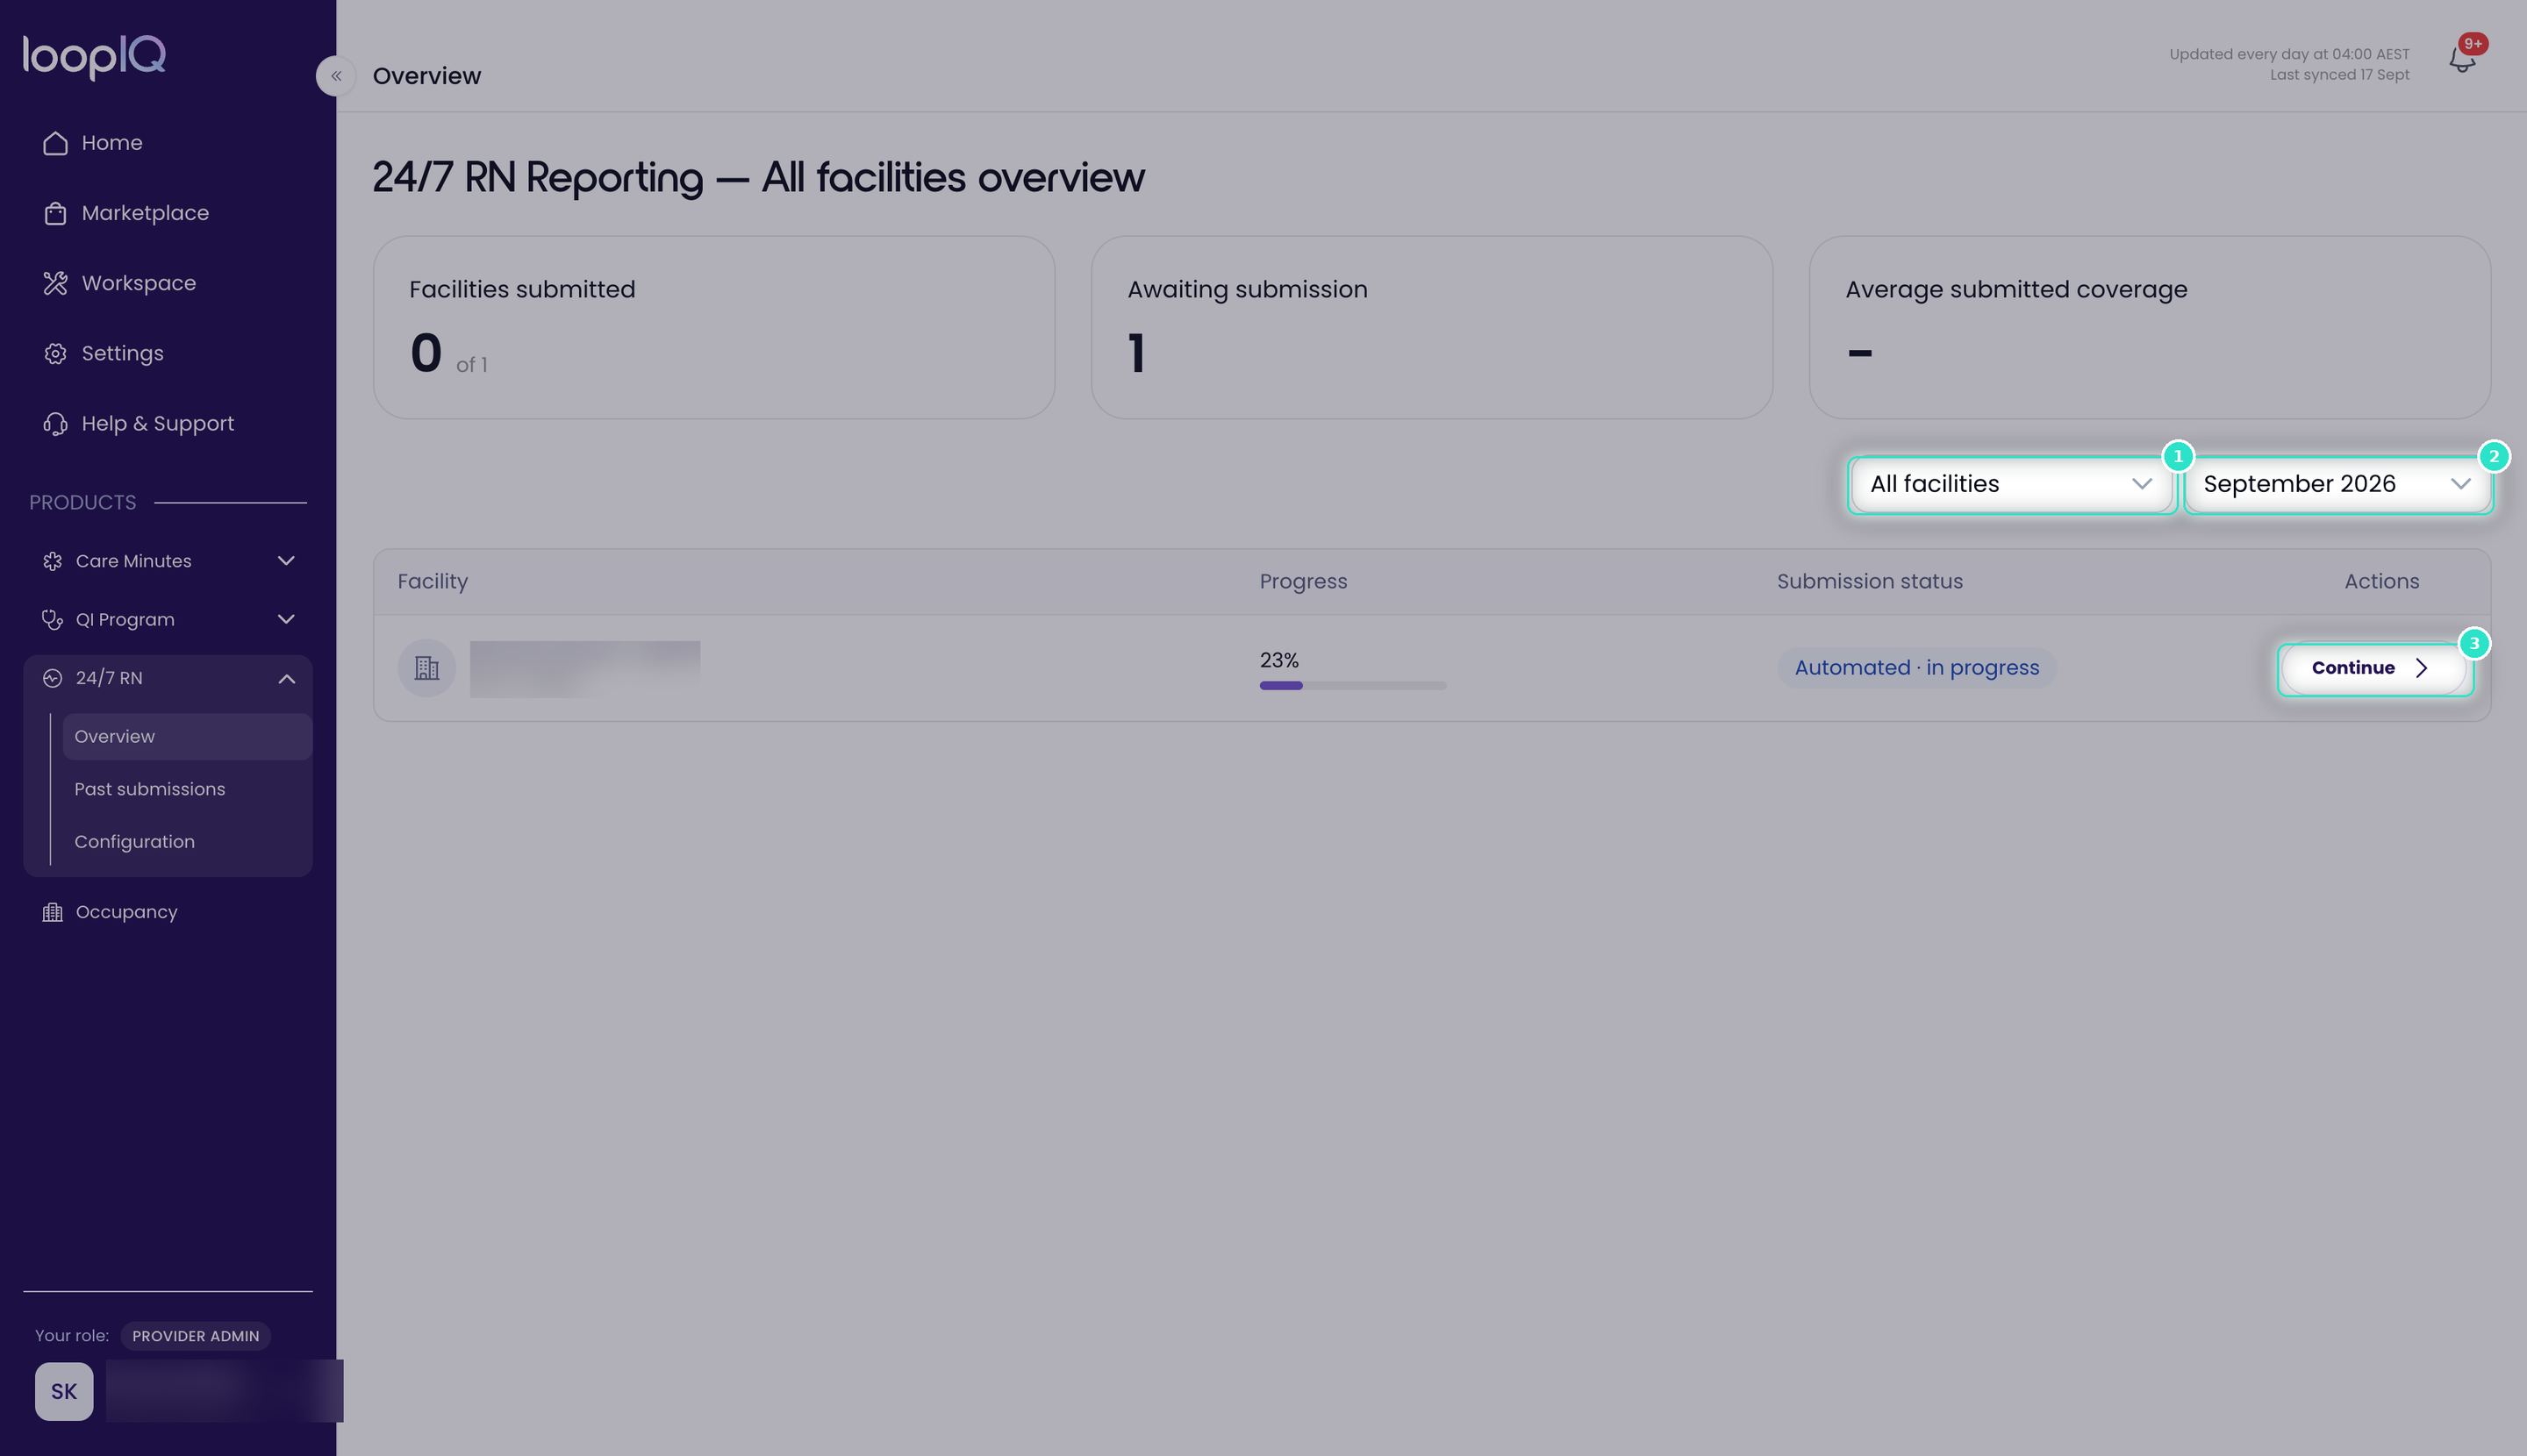Click the blurred facility name in the row
The image size is (2527, 1456).
click(x=584, y=669)
